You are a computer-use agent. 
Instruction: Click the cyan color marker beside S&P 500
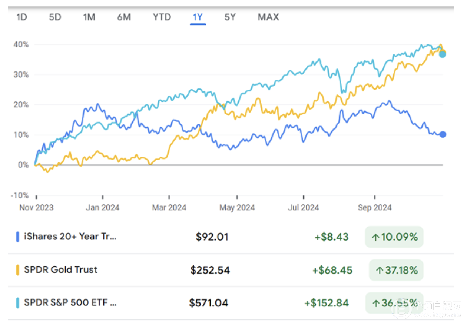click(x=17, y=303)
